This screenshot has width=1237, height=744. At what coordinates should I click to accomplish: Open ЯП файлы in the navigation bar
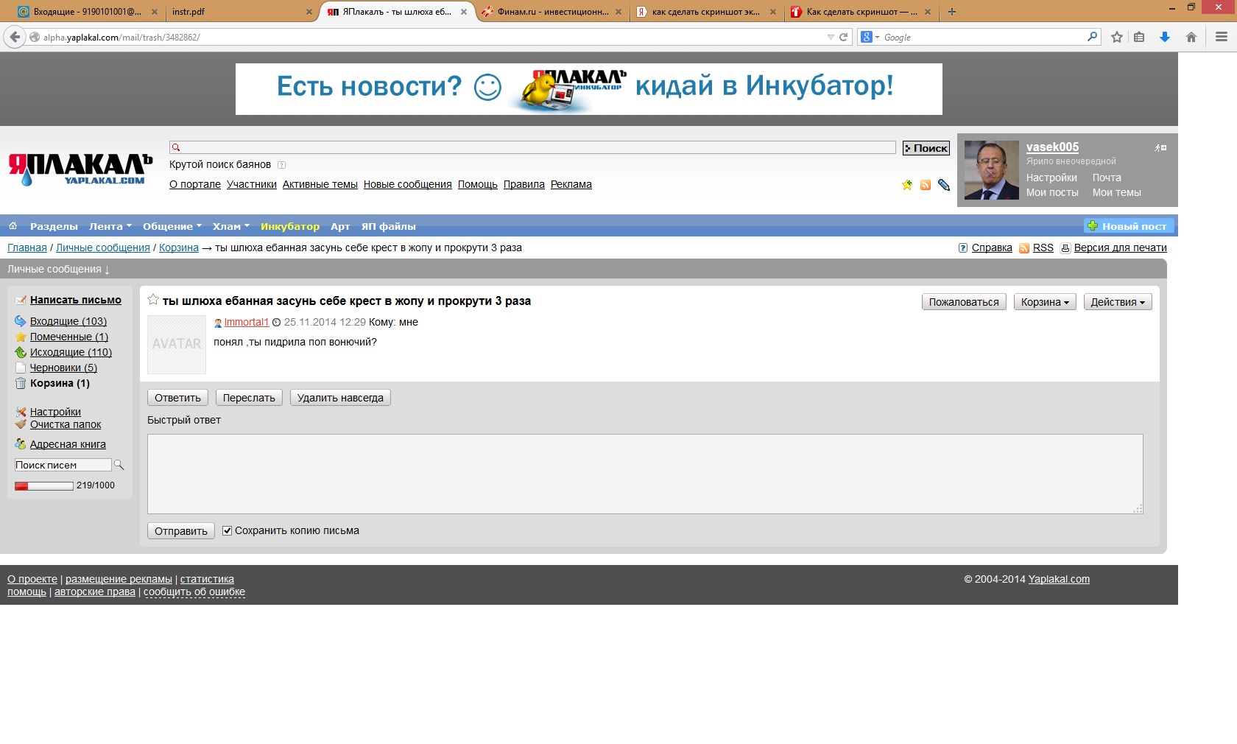coord(389,226)
